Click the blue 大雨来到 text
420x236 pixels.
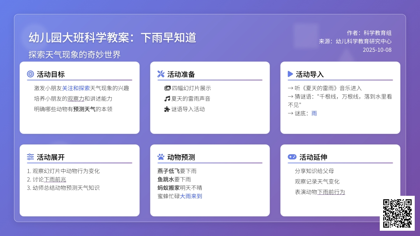pos(191,196)
